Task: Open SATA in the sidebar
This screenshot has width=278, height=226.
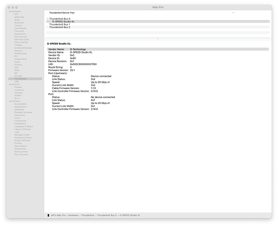Action: (17, 71)
